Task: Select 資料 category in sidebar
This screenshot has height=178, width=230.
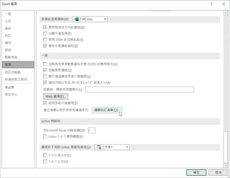Action: [18, 28]
